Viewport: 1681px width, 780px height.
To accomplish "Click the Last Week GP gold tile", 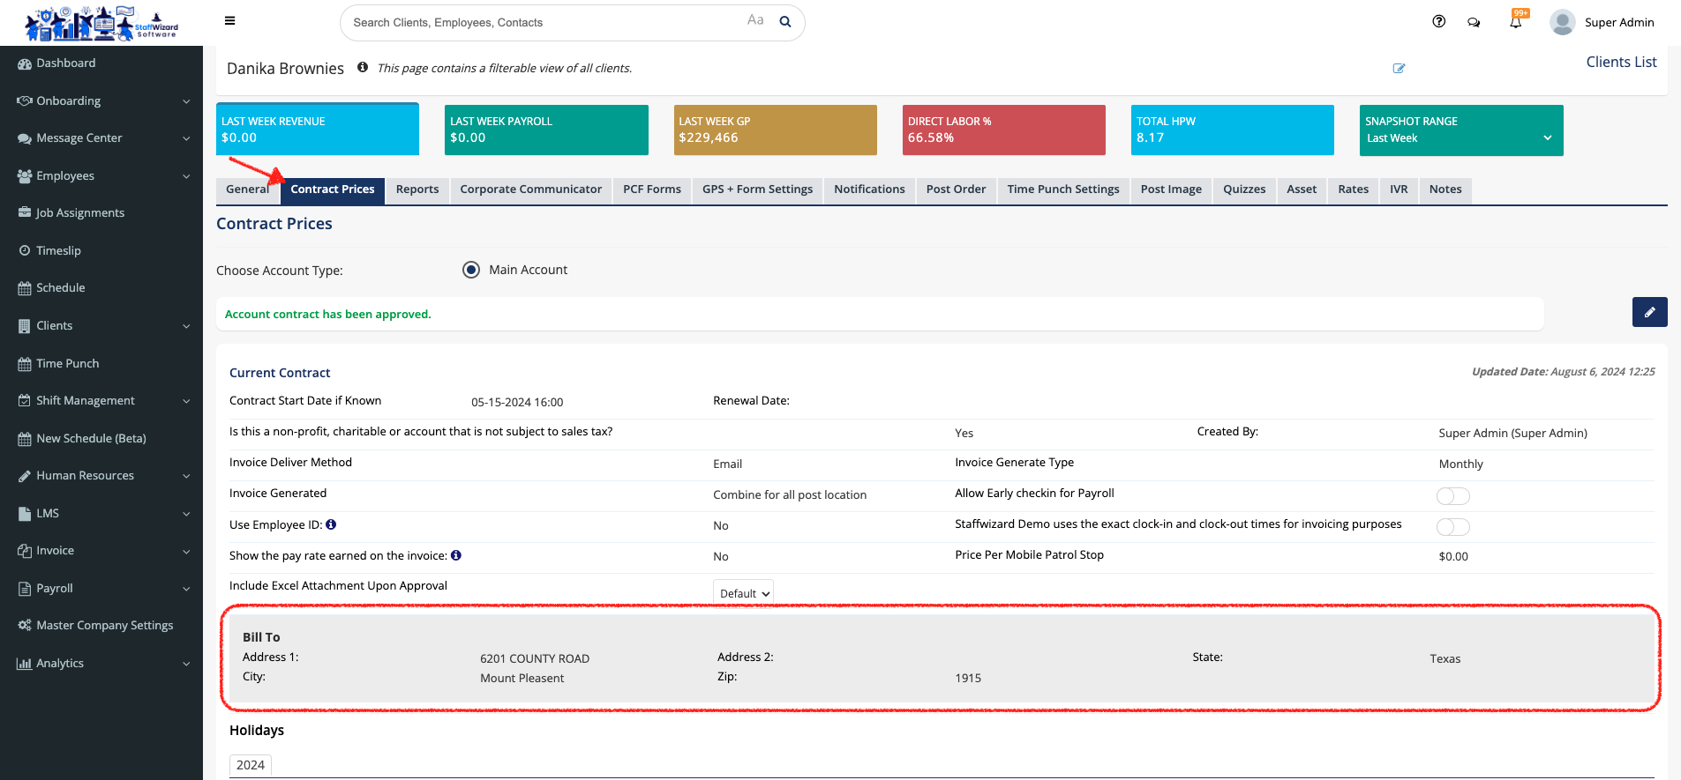I will pyautogui.click(x=775, y=130).
